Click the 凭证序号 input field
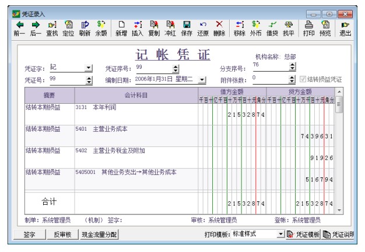 [154, 68]
